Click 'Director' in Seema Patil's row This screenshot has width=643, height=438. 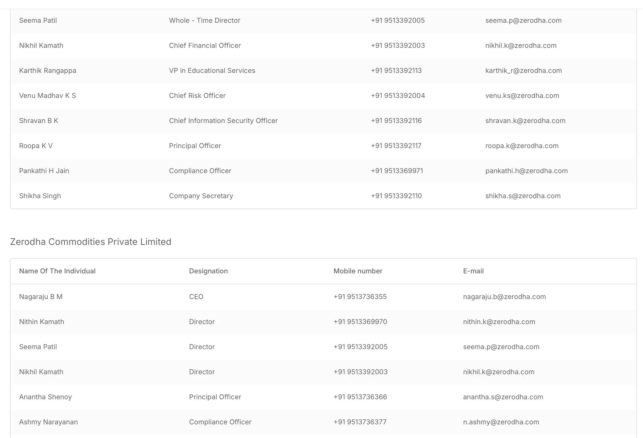[x=202, y=347]
